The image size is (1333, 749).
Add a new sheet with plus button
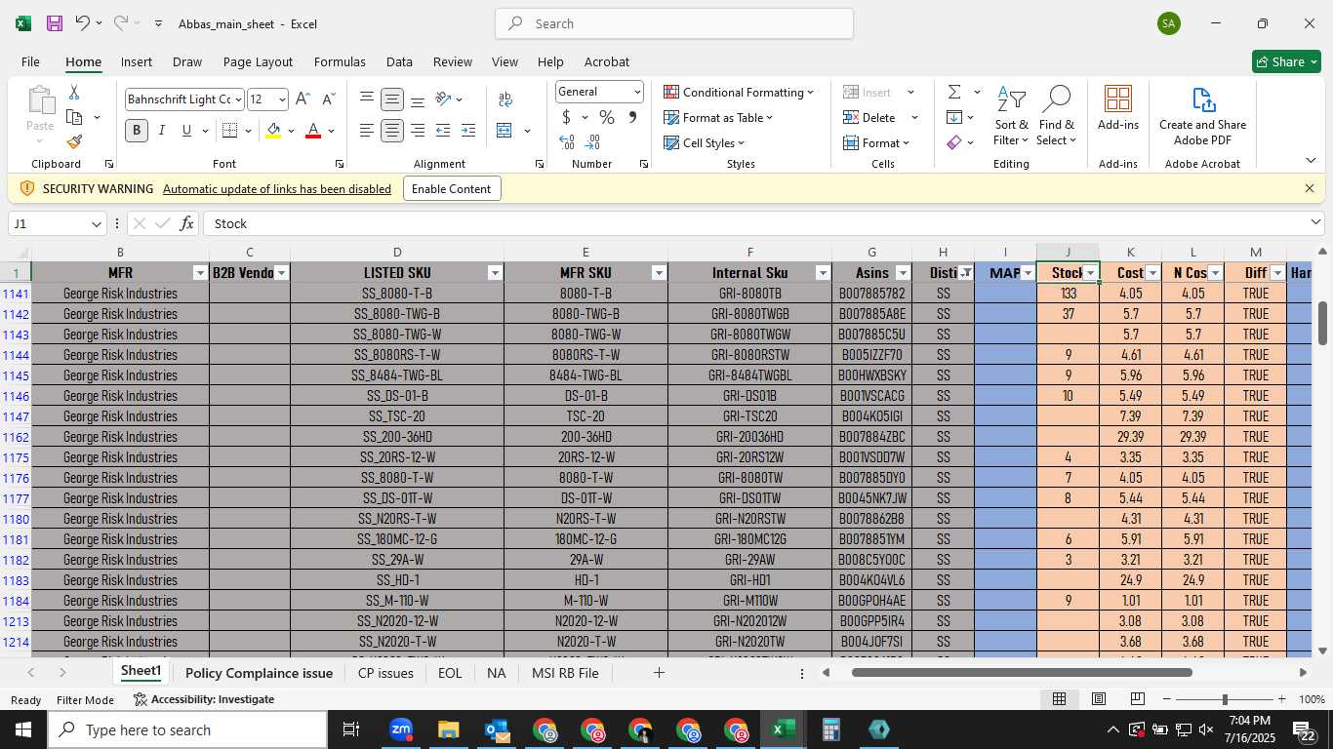pyautogui.click(x=659, y=673)
